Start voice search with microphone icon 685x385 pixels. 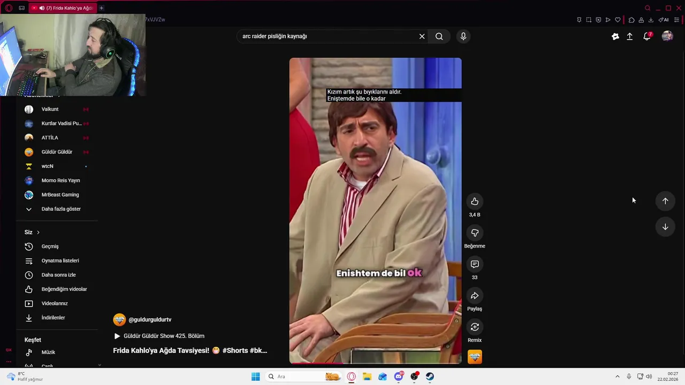(463, 36)
